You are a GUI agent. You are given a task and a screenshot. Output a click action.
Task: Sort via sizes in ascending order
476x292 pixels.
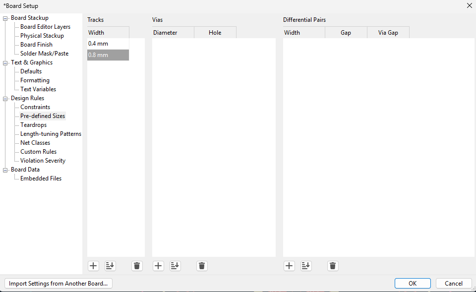tap(175, 266)
